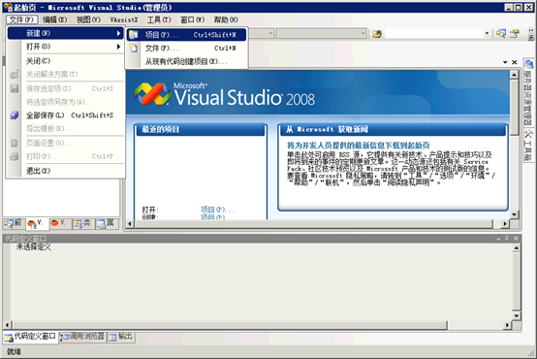Screen dimensions: 537x359
Task: Open the 视图(V) menu
Action: (88, 19)
